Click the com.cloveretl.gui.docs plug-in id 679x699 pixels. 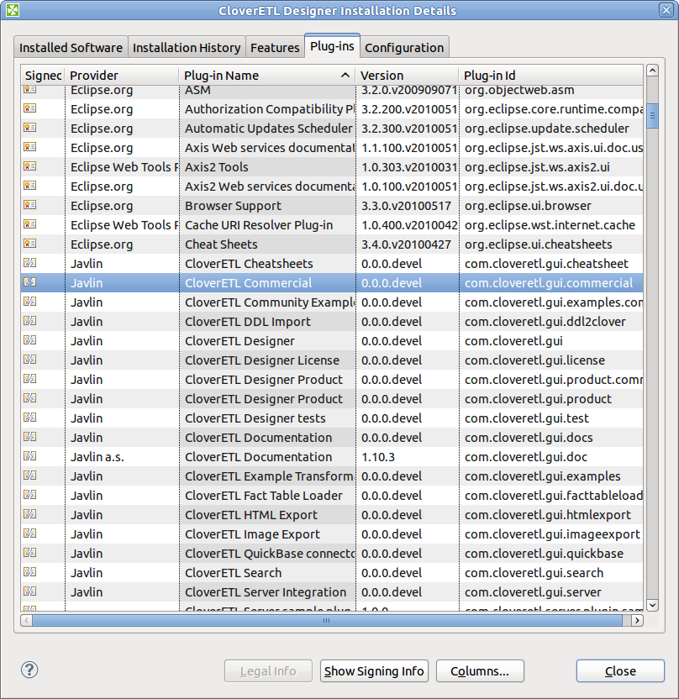(529, 438)
